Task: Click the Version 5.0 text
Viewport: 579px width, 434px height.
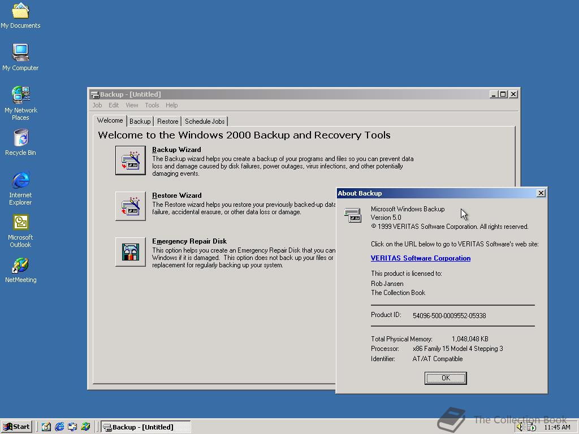Action: [x=386, y=218]
